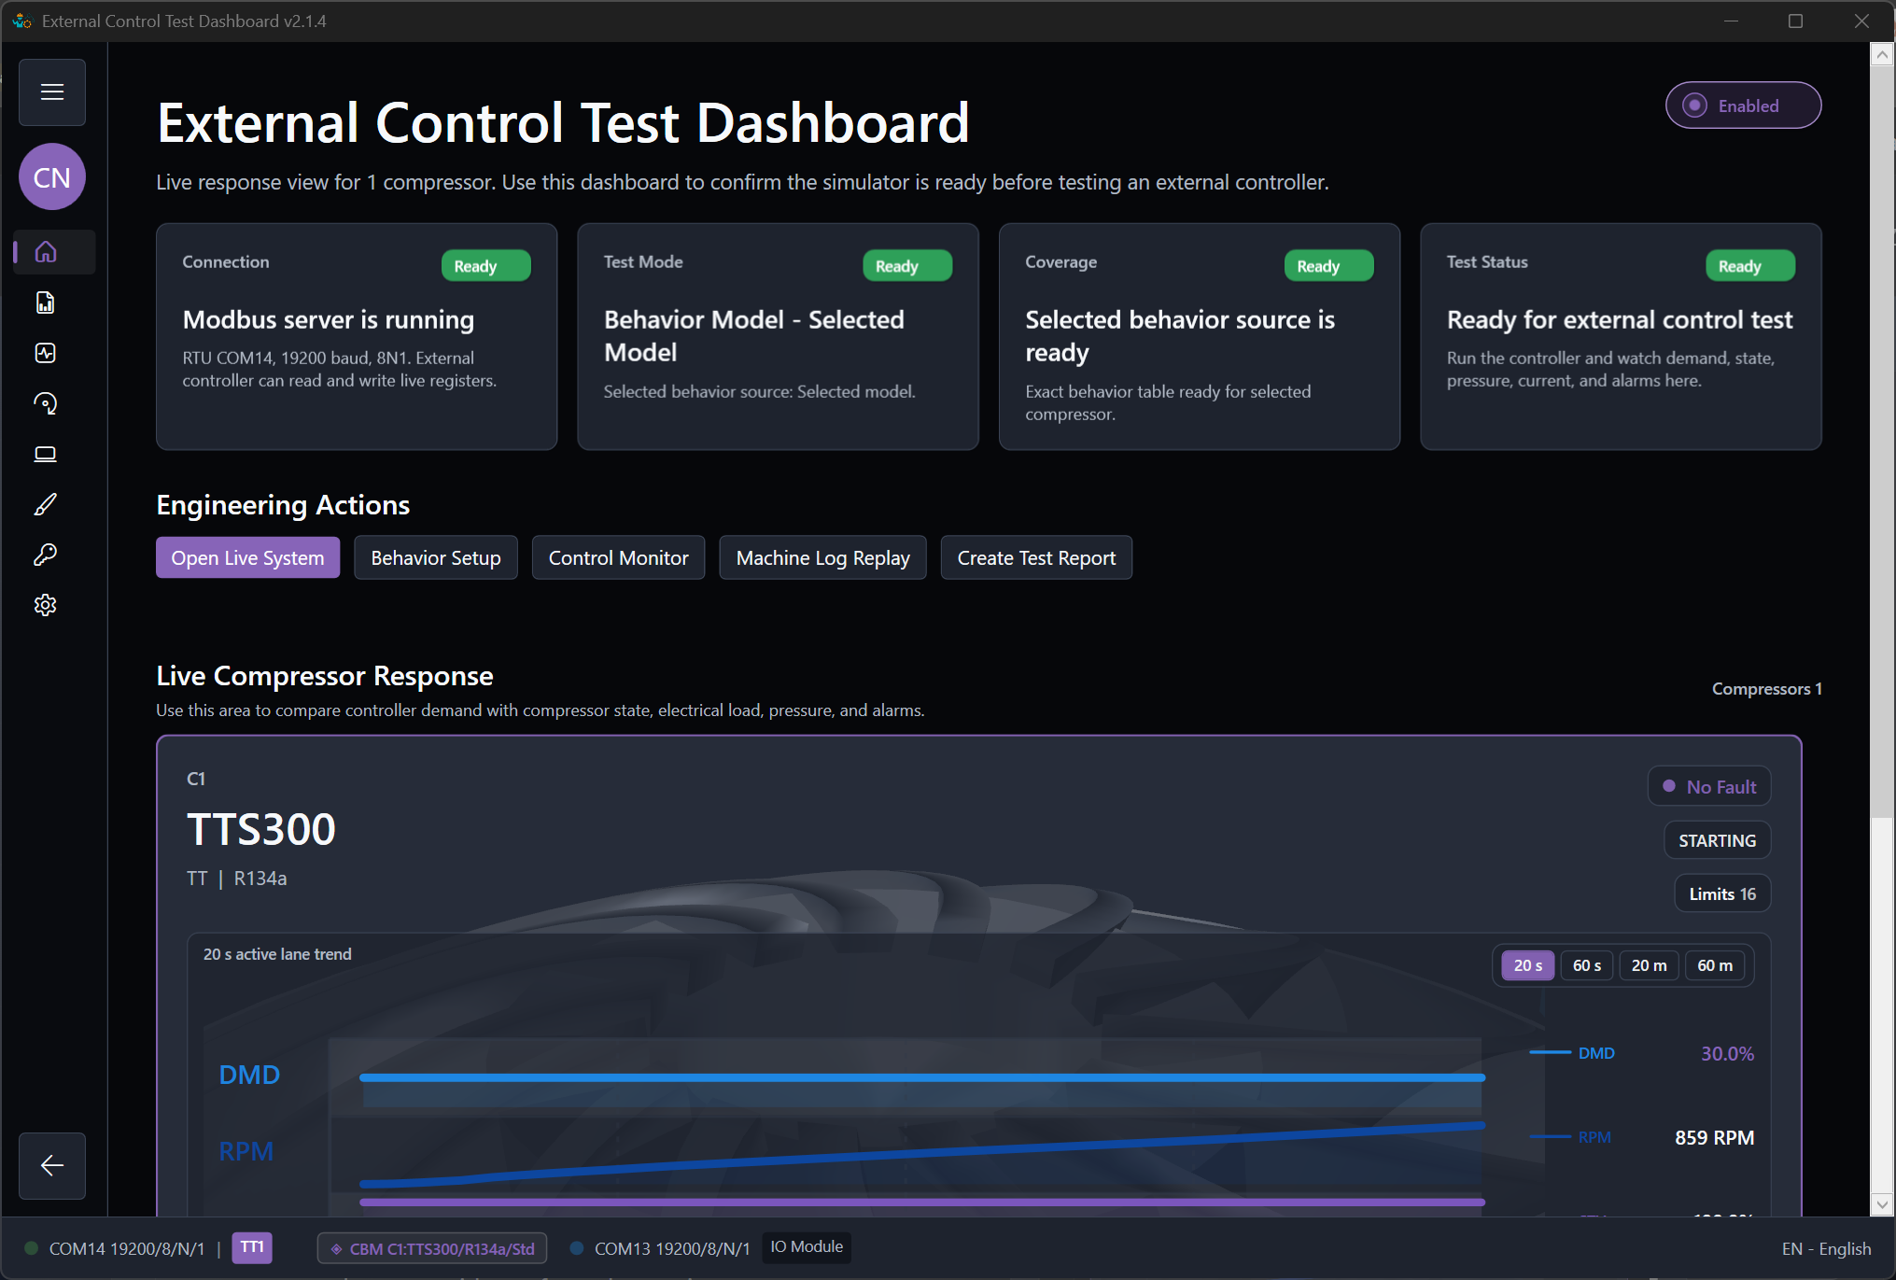Open the EN - English language selector
1896x1280 pixels.
[1826, 1248]
